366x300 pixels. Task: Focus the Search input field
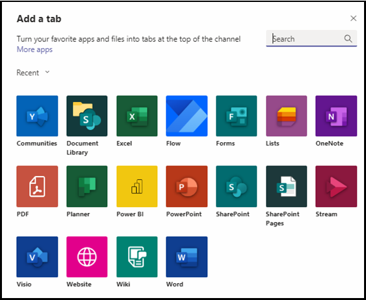[x=311, y=38]
